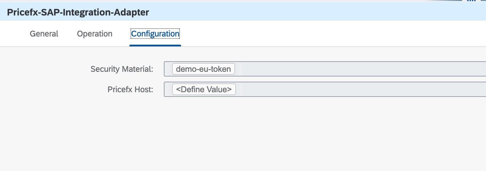Open the General tab
486x171 pixels.
point(44,34)
